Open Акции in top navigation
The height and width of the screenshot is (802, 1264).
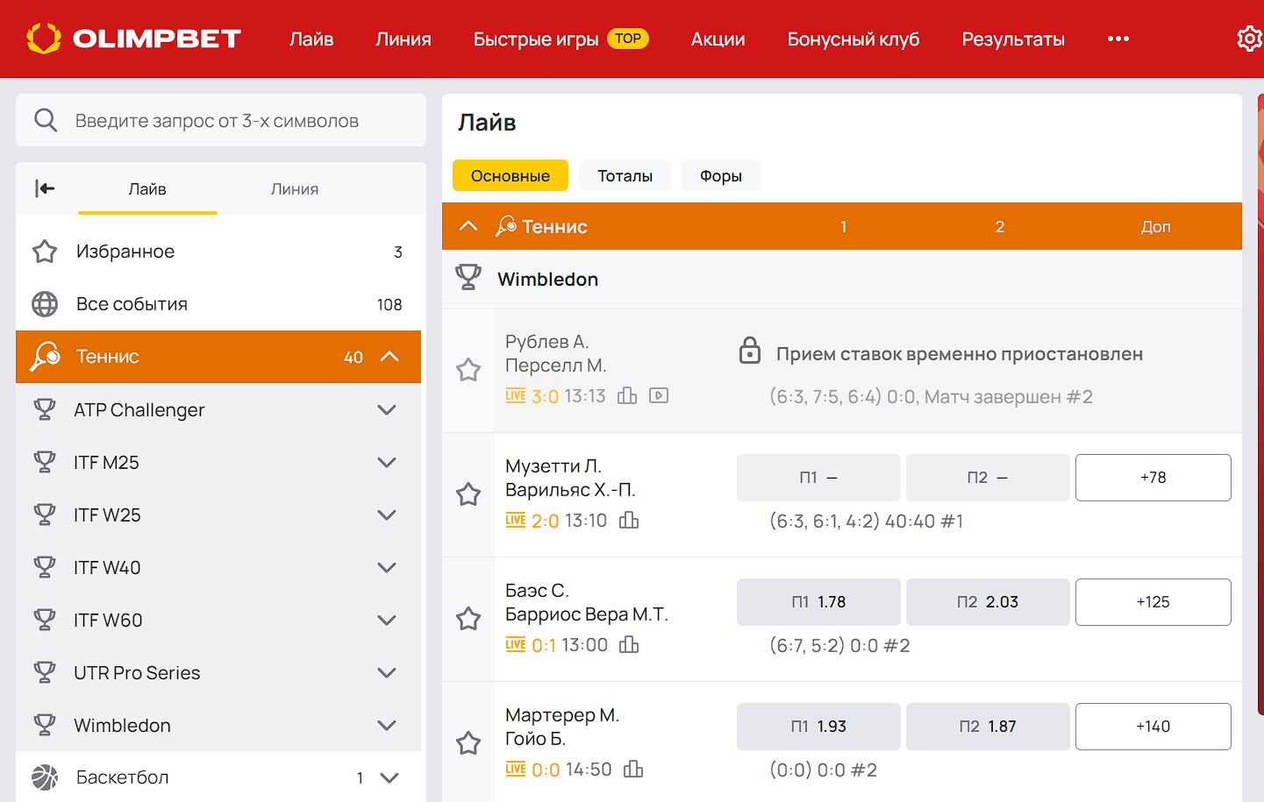[x=718, y=39]
